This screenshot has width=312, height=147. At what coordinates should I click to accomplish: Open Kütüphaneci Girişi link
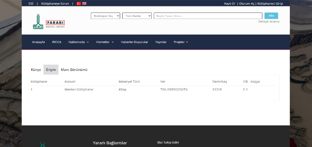(270, 4)
